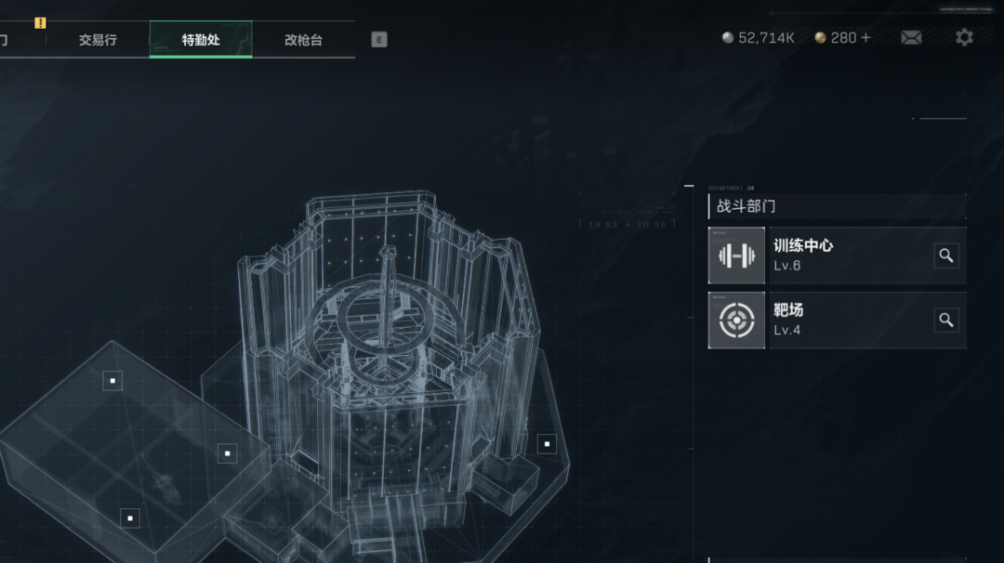Open the 训练中心 Lv.6 entry
Screen dimensions: 1004x563
tap(838, 255)
